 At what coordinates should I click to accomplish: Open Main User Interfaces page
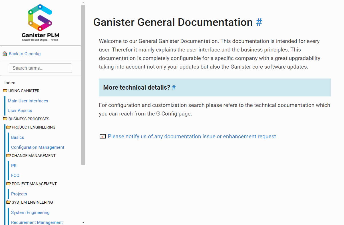[x=28, y=101]
